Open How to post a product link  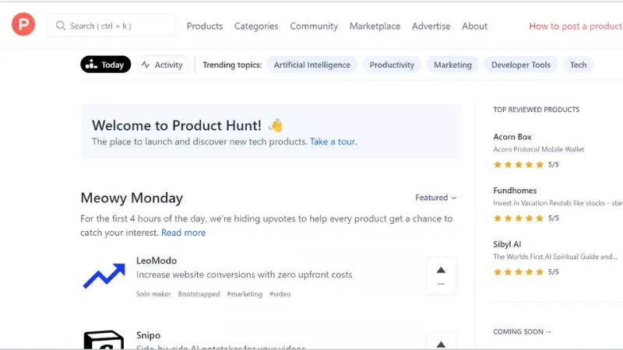tap(575, 26)
